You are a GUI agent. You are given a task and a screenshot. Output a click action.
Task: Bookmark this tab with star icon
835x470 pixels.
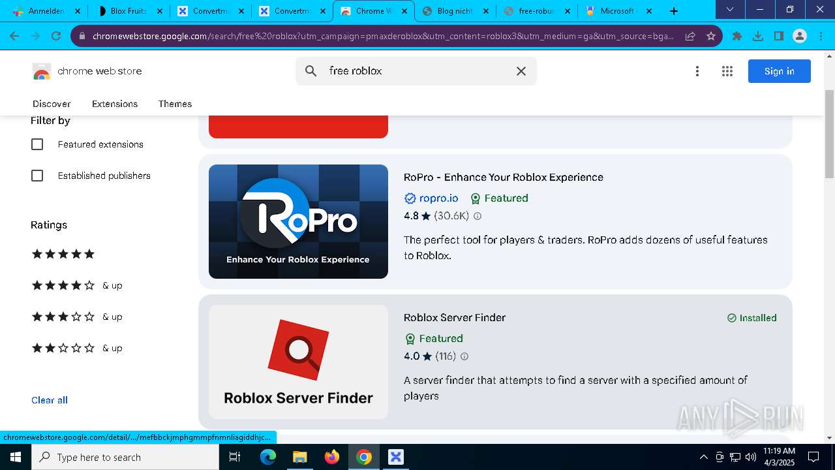[711, 36]
